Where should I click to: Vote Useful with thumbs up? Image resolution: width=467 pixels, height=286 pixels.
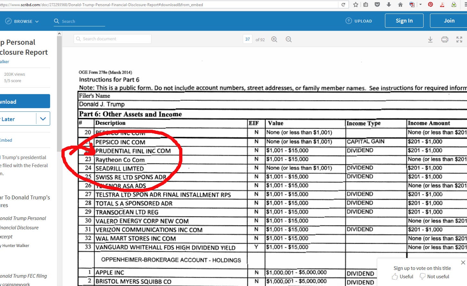click(x=403, y=276)
